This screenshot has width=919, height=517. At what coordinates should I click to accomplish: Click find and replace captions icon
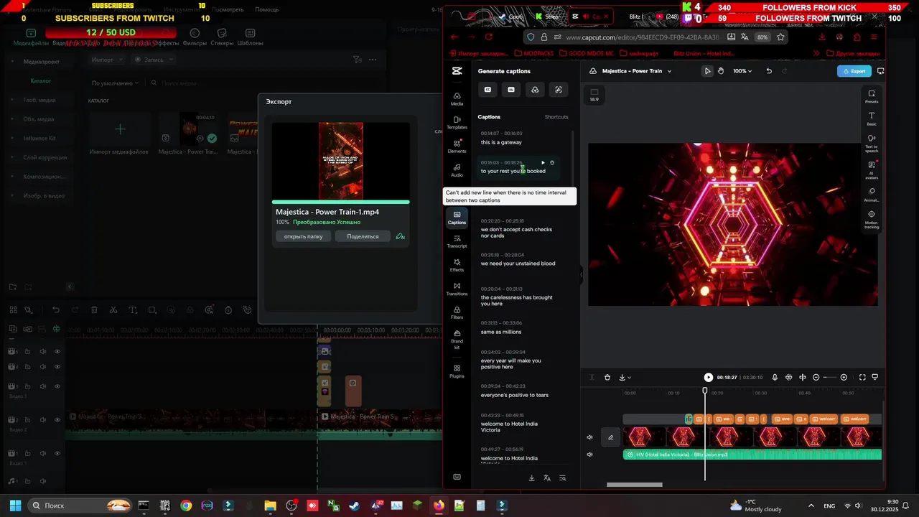[x=563, y=478]
